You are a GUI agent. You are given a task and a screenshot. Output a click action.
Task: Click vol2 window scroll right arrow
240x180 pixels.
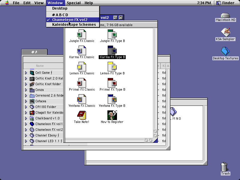click(x=151, y=140)
